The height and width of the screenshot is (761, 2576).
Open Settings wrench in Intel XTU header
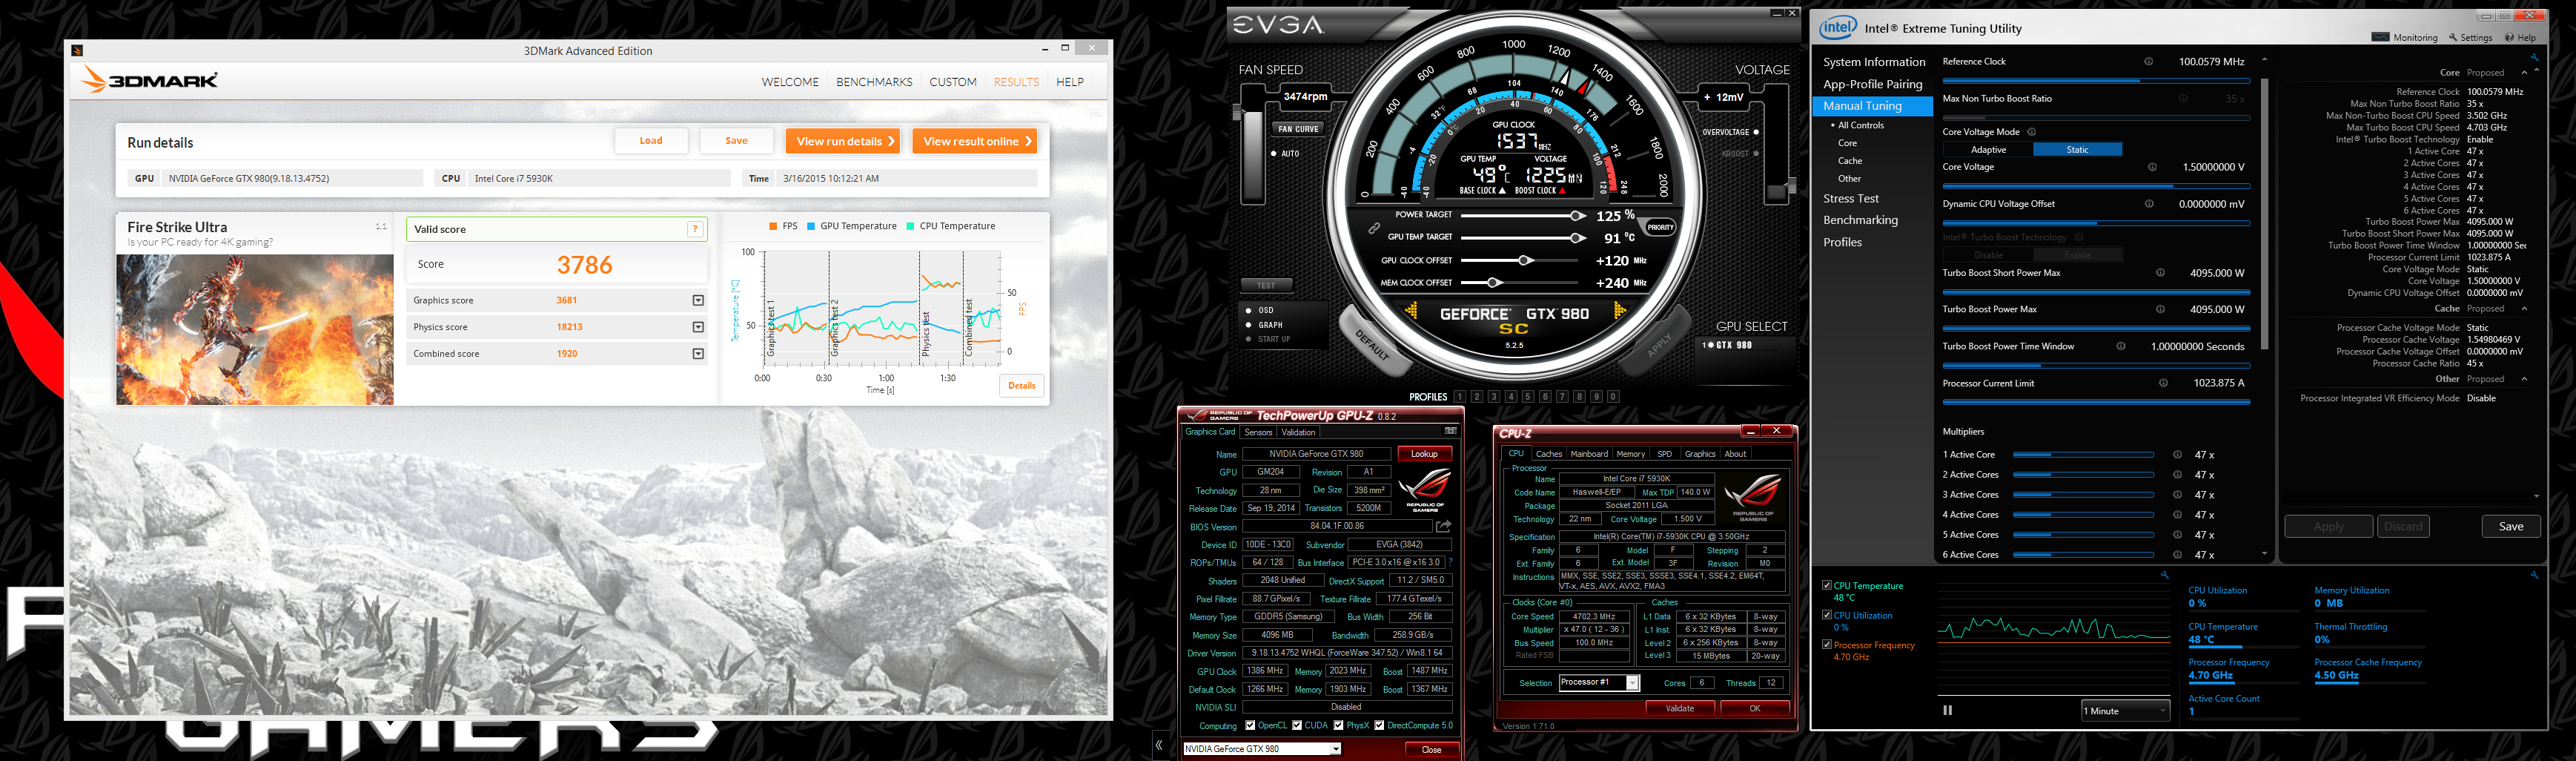[2471, 38]
